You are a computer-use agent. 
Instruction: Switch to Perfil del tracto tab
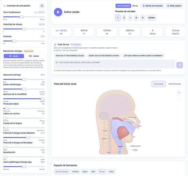tap(175, 84)
